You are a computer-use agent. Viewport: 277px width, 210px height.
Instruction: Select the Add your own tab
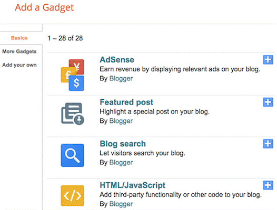(x=19, y=65)
